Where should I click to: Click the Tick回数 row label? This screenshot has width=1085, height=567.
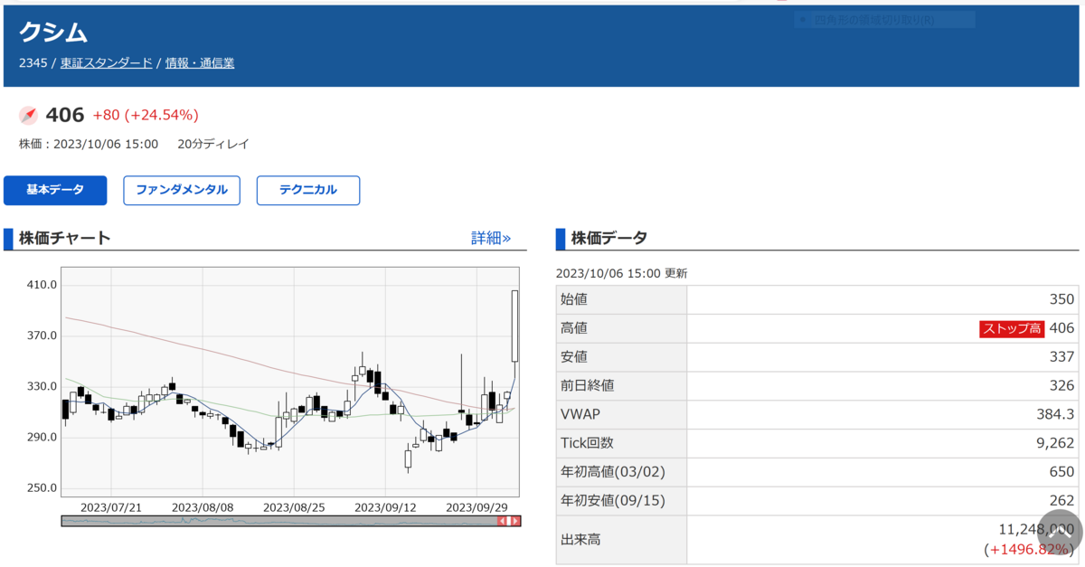(588, 443)
